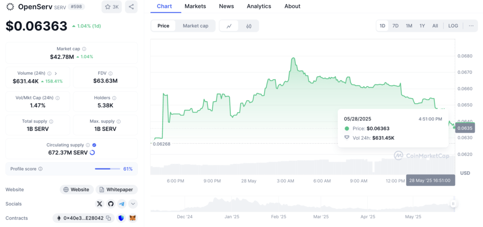Screen dimensions: 483x227
Task: Click the 672.37M SERV circulating supply value
Action: click(68, 153)
